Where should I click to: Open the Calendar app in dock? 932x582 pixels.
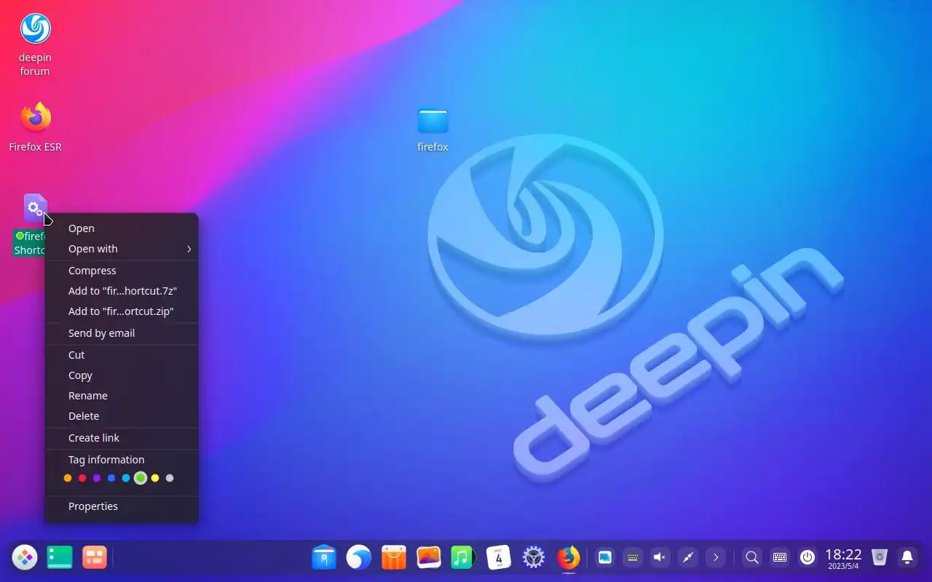click(499, 558)
